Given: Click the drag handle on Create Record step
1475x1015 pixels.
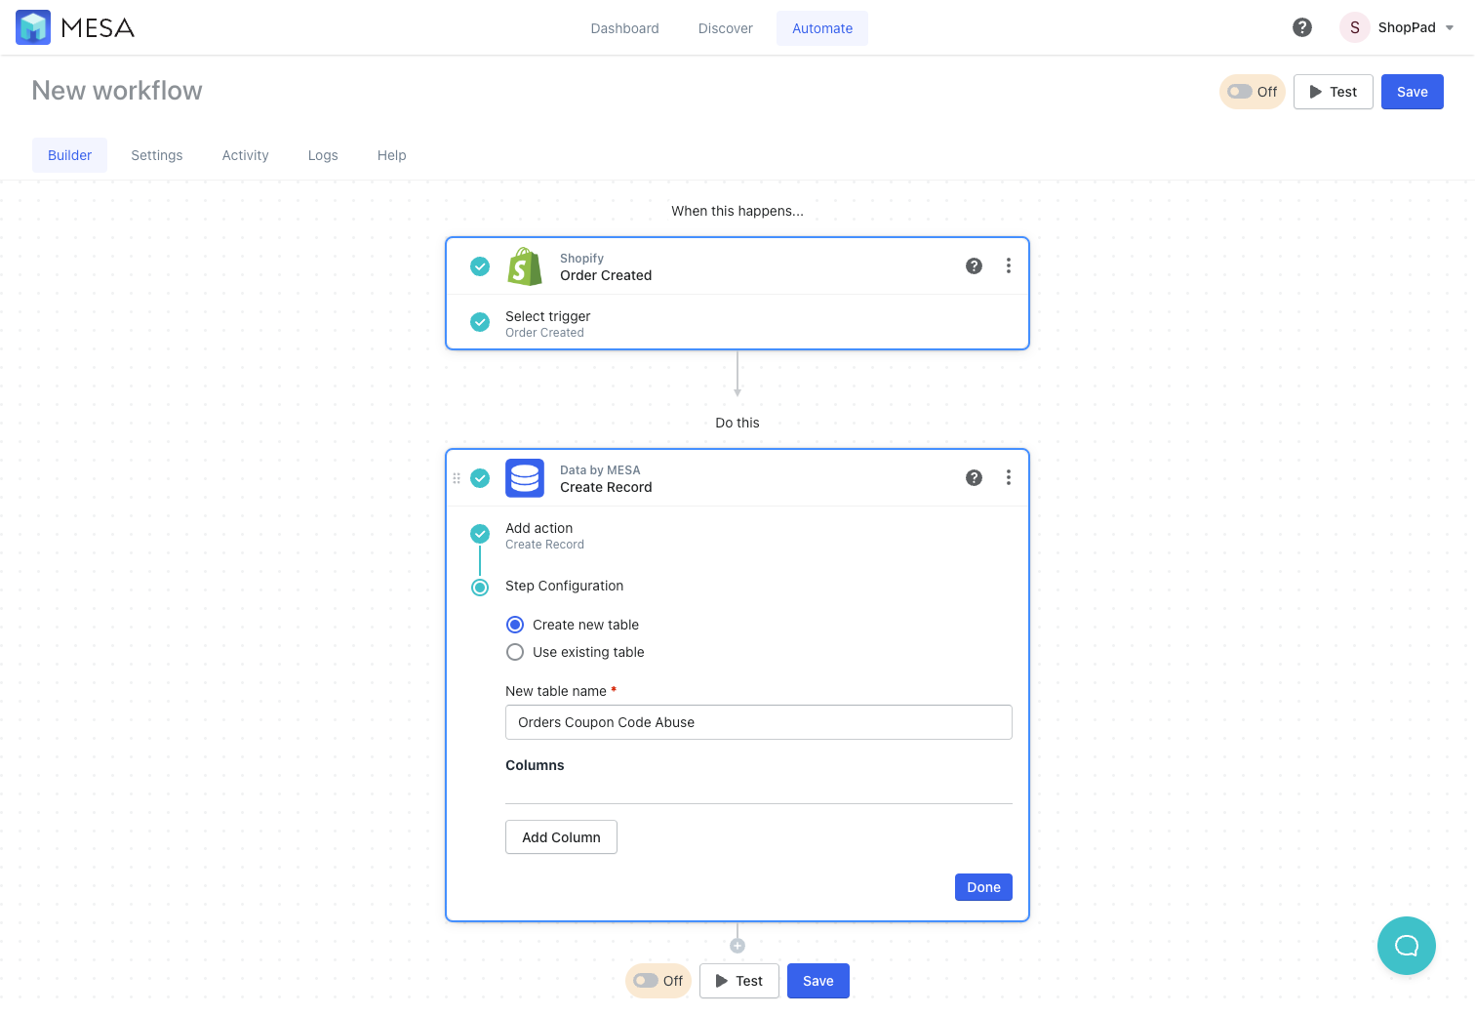Looking at the screenshot, I should pyautogui.click(x=457, y=478).
